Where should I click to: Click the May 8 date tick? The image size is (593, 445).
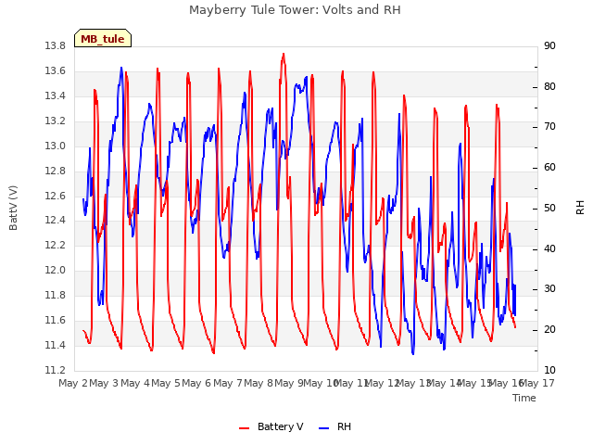[x=259, y=384]
